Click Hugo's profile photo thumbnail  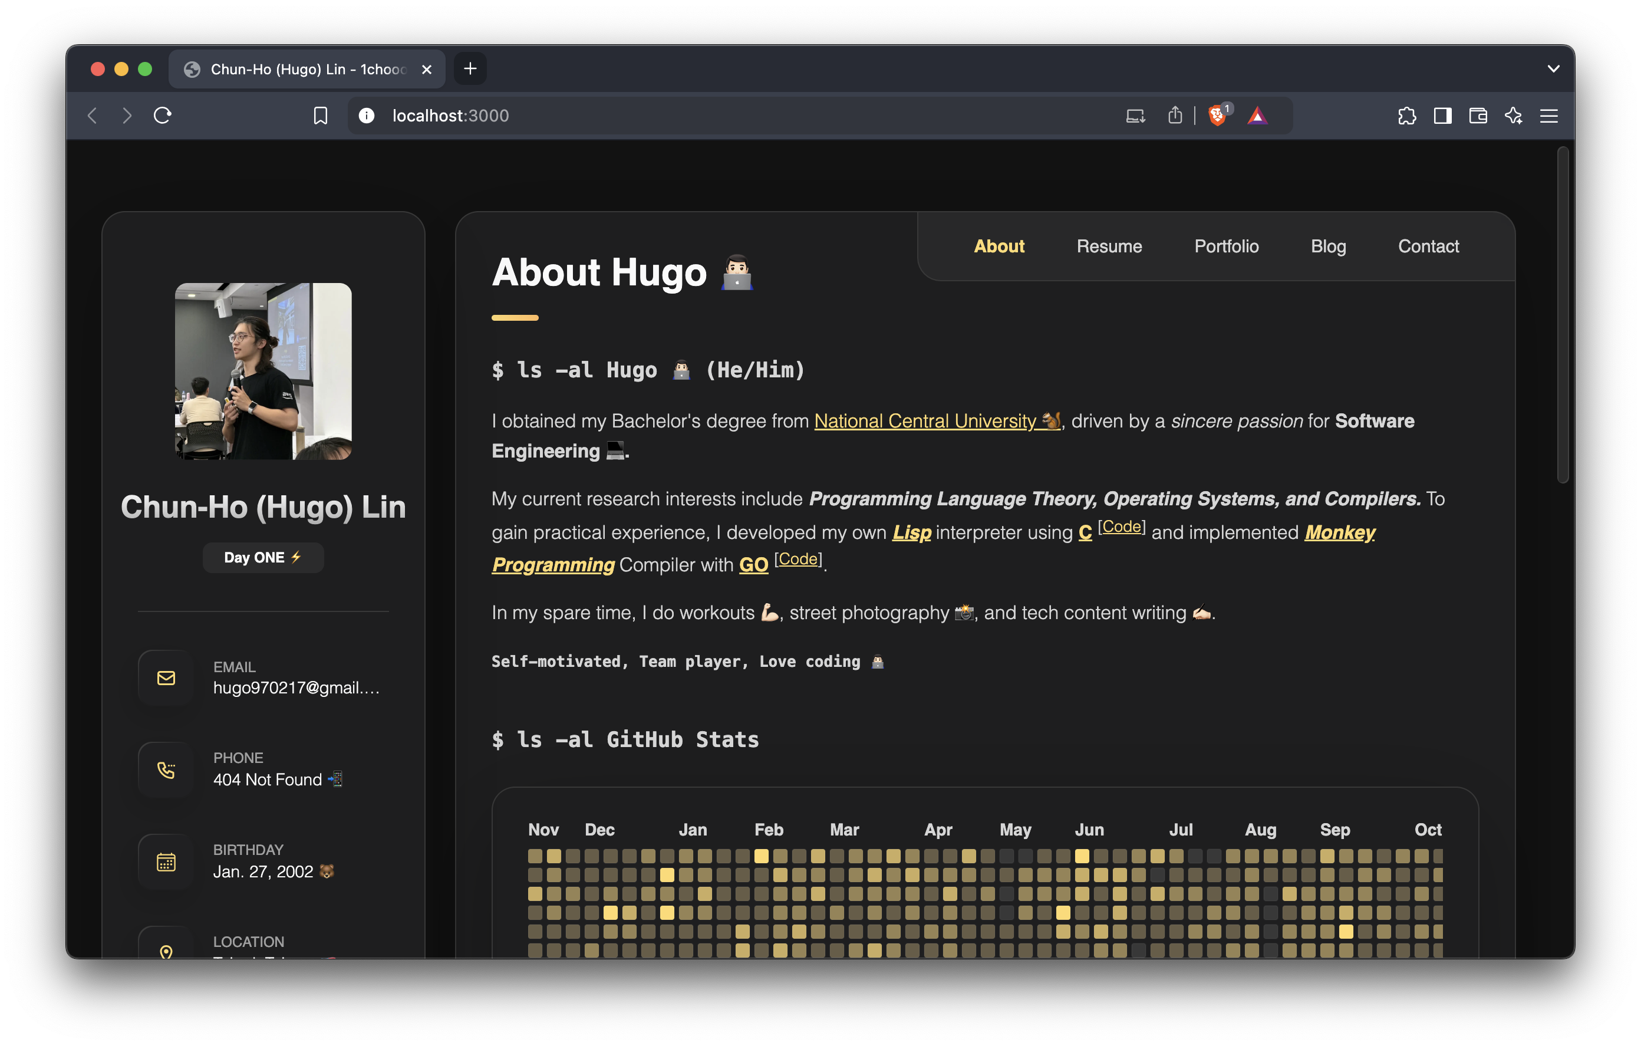[x=263, y=370]
